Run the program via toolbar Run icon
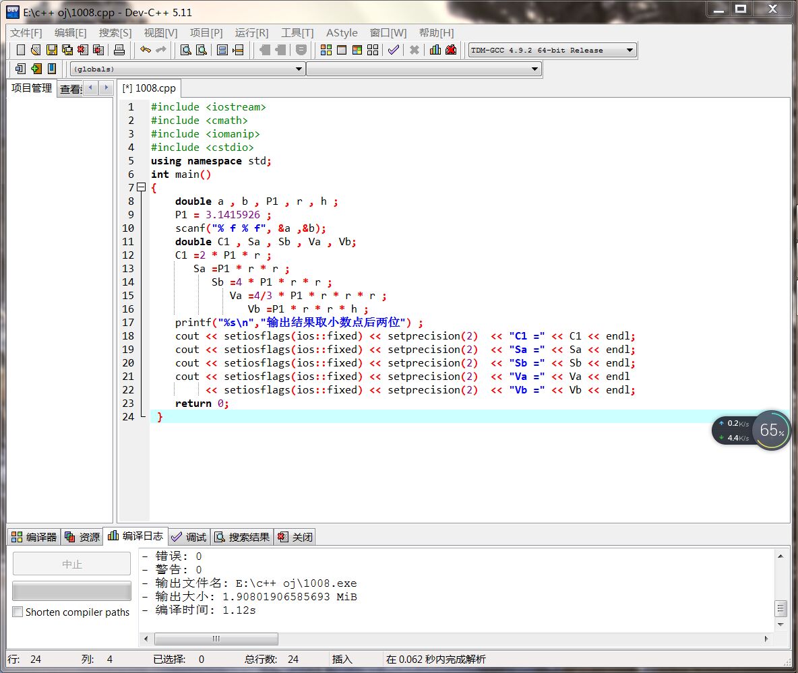 (342, 50)
